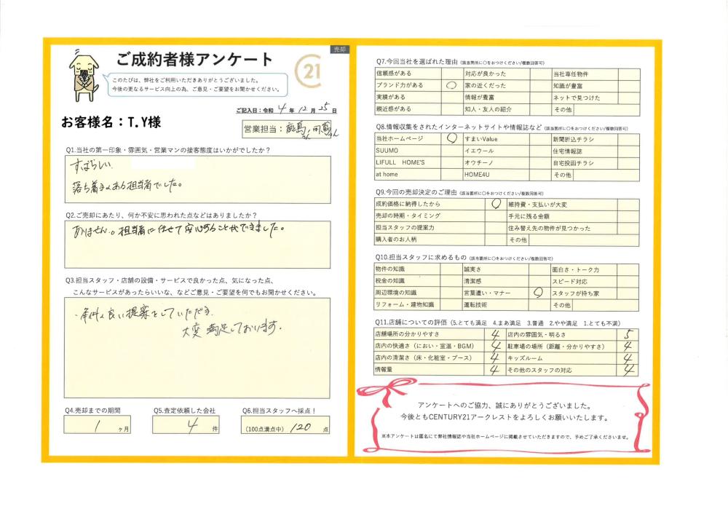Check the SUUMO option box
This screenshot has height=514, width=728.
(451, 150)
